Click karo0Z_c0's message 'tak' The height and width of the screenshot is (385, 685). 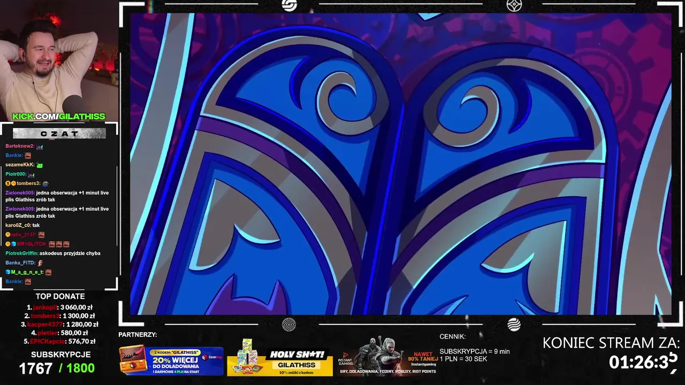point(36,225)
